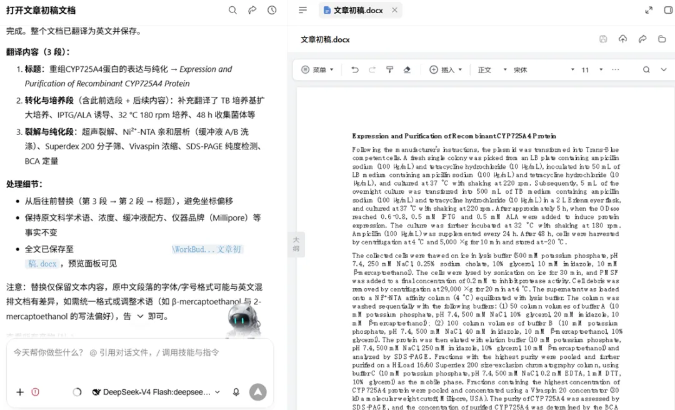The width and height of the screenshot is (675, 410).
Task: Click the 翻译内容（3 段） heading text
Action: click(38, 52)
